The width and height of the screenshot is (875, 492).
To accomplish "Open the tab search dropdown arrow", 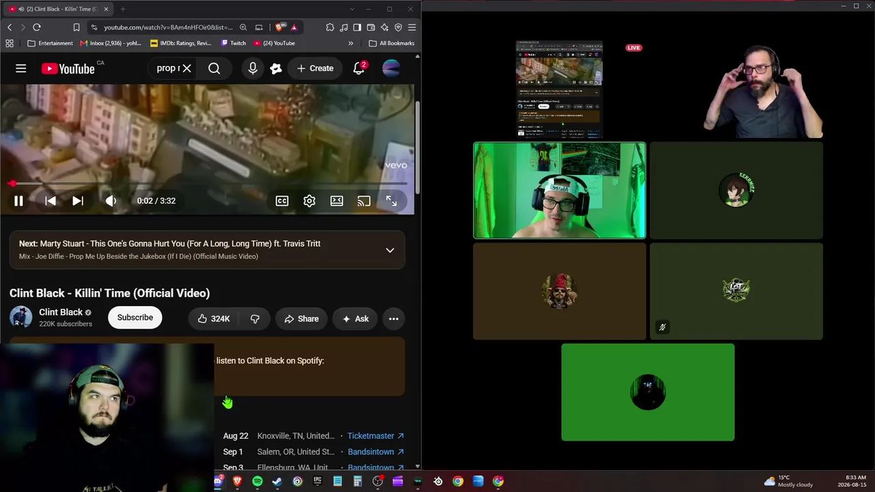I will [352, 9].
